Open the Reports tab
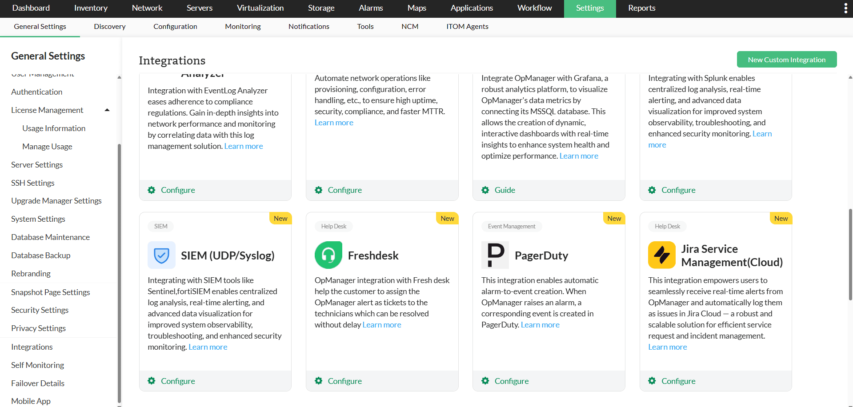The width and height of the screenshot is (853, 407). [641, 8]
